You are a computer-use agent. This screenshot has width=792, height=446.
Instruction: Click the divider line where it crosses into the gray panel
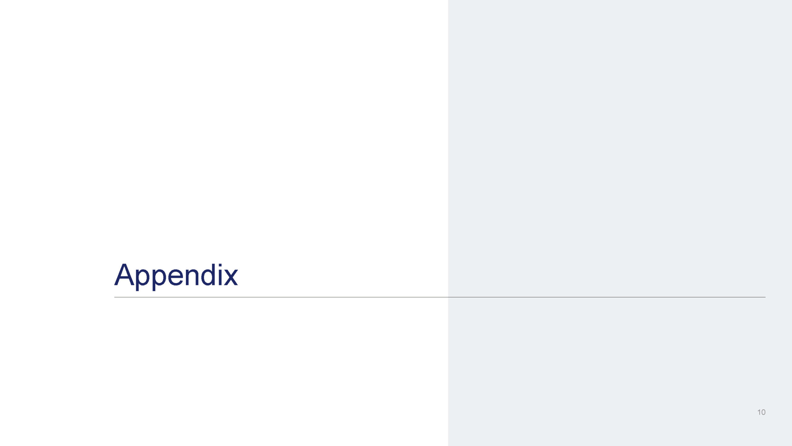(x=448, y=297)
